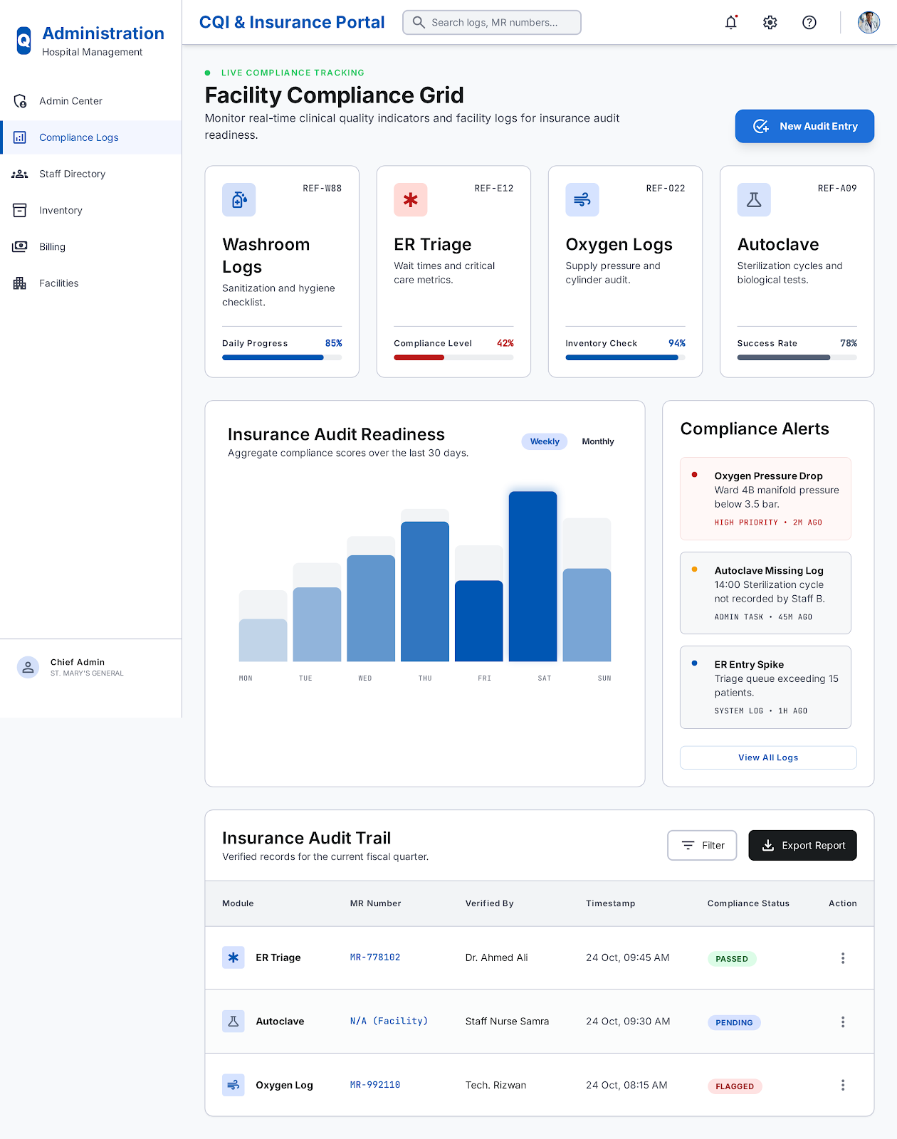Click the help question mark icon
The width and height of the screenshot is (897, 1139).
tap(809, 23)
